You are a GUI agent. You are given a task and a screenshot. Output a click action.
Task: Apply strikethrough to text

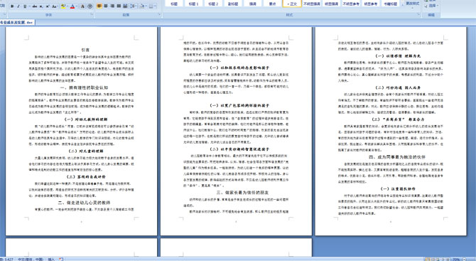coord(35,6)
